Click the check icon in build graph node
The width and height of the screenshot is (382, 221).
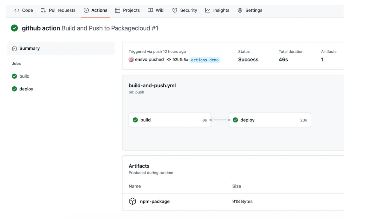click(135, 120)
